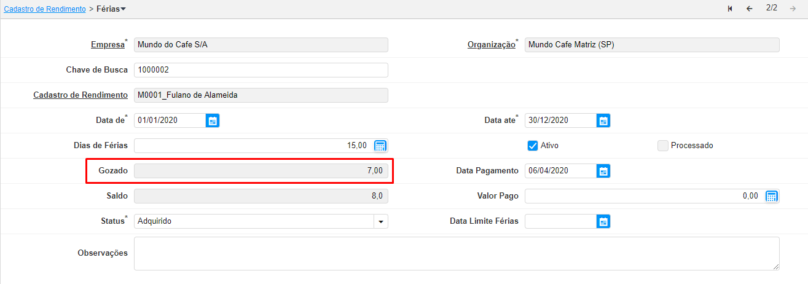Viewport: 808px width, 284px height.
Task: Click the Data de date field
Action: [x=170, y=120]
